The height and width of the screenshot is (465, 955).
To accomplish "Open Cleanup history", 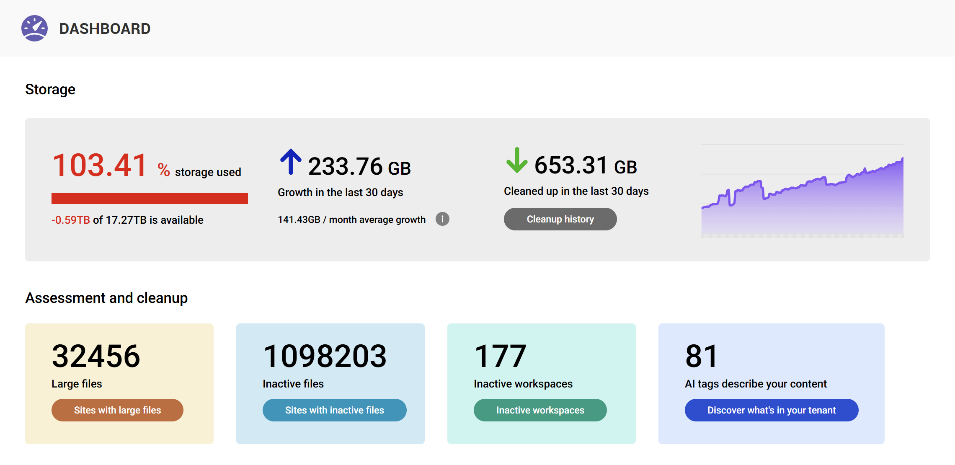I will 560,219.
